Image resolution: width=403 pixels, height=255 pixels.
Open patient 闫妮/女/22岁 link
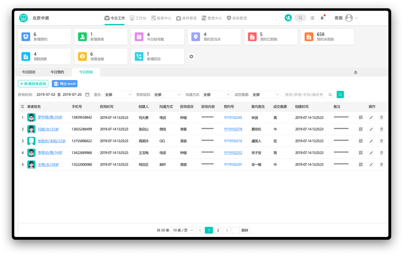pyautogui.click(x=48, y=129)
